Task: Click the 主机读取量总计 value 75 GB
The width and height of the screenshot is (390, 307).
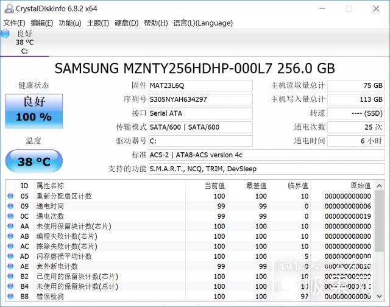Action: coord(356,85)
